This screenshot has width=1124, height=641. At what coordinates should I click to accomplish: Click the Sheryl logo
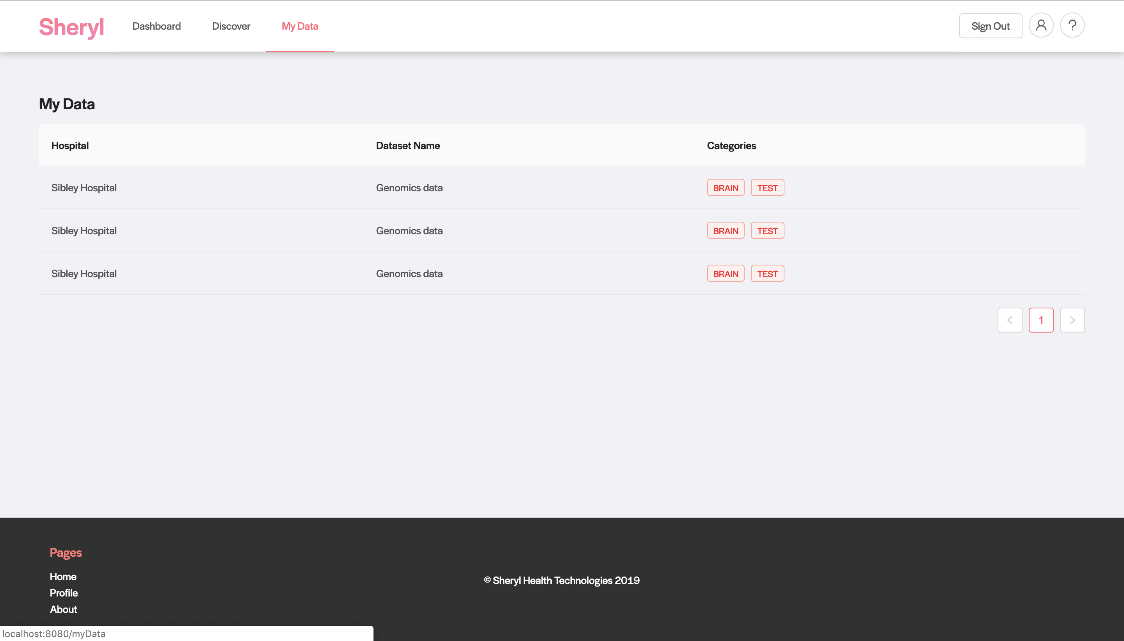pyautogui.click(x=71, y=27)
